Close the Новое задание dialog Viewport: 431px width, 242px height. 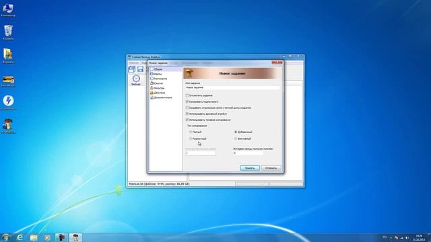(277, 63)
